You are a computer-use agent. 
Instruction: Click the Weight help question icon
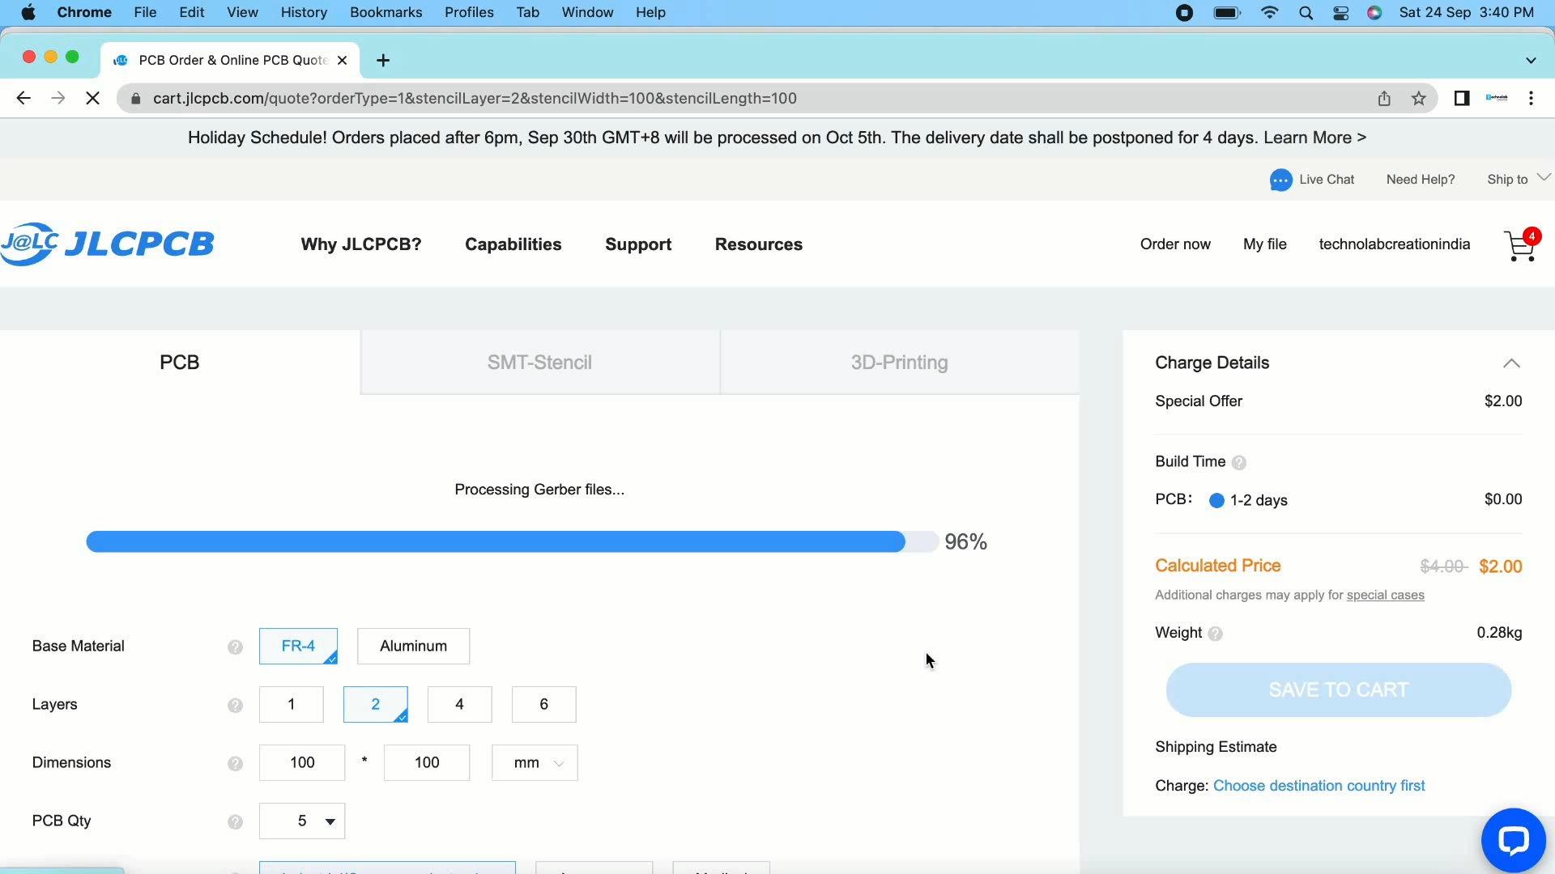[x=1215, y=634]
